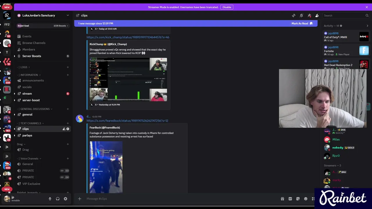Click FearBuck (@FearedBuck) embed title
Image resolution: width=372 pixels, height=209 pixels.
[x=105, y=128]
